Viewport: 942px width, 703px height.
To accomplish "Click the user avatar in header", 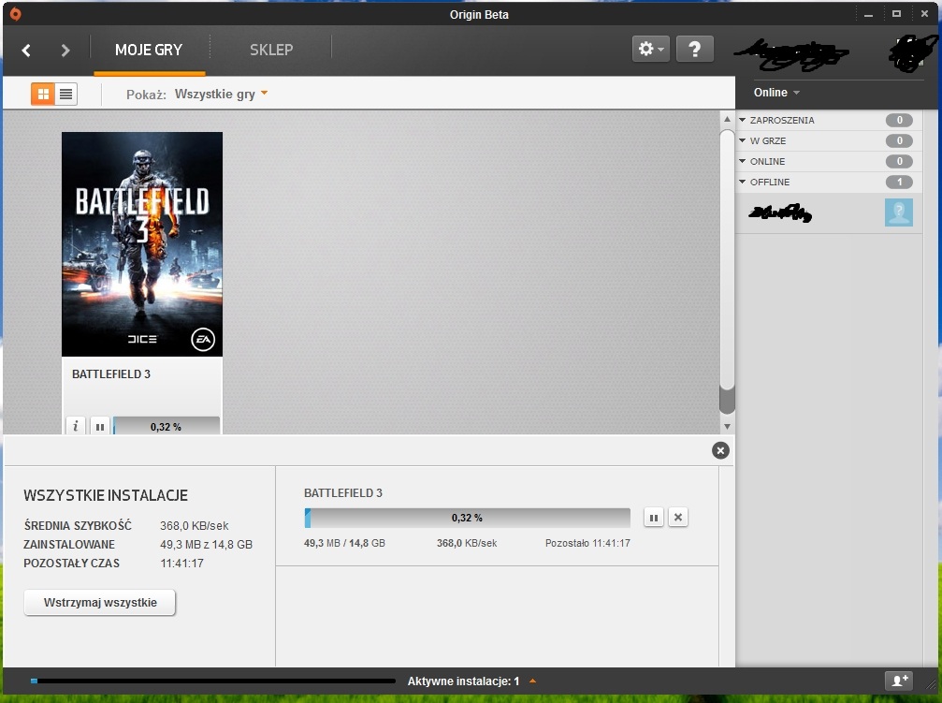I will pos(913,52).
